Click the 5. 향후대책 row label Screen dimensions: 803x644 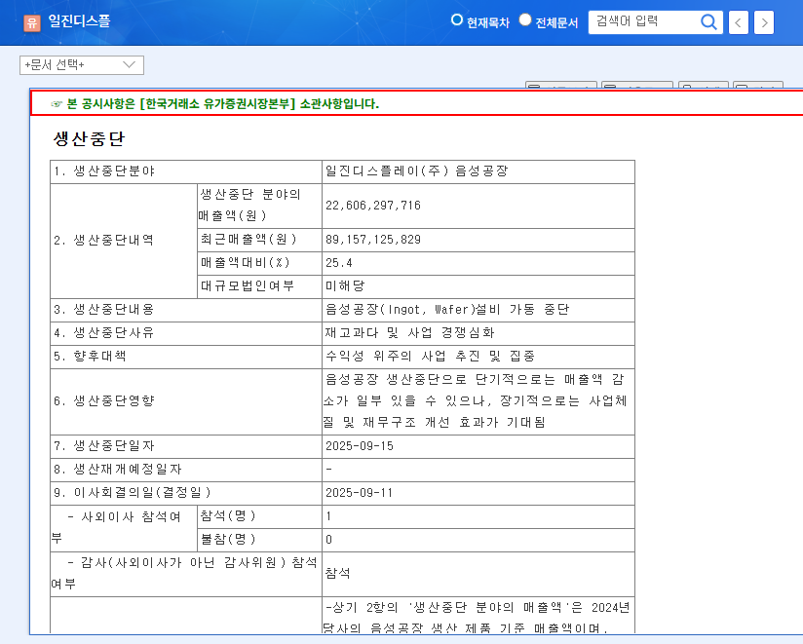[90, 356]
